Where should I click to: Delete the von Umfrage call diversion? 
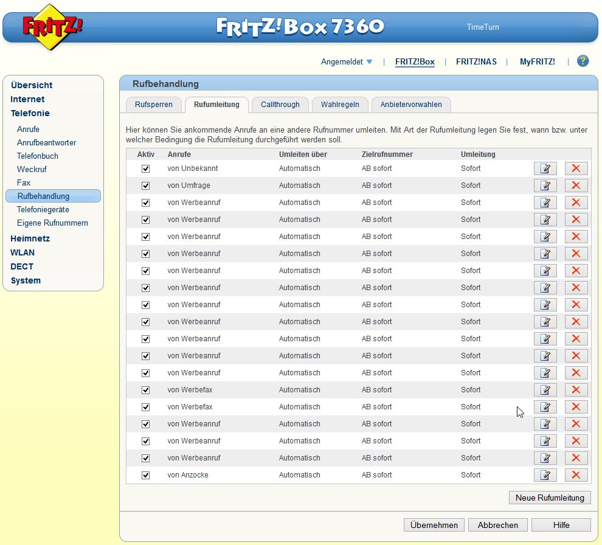(x=576, y=186)
